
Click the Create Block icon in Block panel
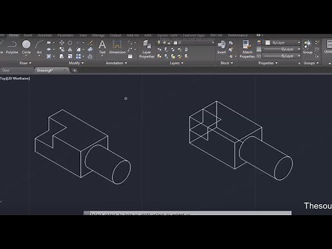pyautogui.click(x=231, y=43)
